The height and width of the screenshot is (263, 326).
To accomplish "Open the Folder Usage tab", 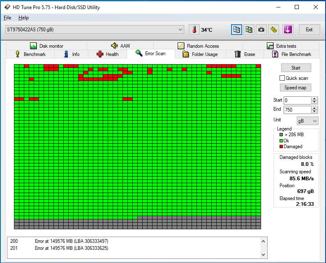I will point(200,54).
